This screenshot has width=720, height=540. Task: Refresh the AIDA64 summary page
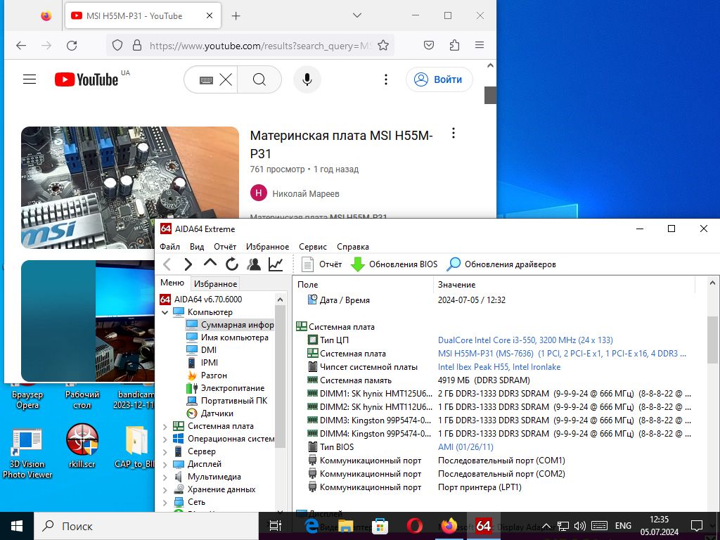232,264
